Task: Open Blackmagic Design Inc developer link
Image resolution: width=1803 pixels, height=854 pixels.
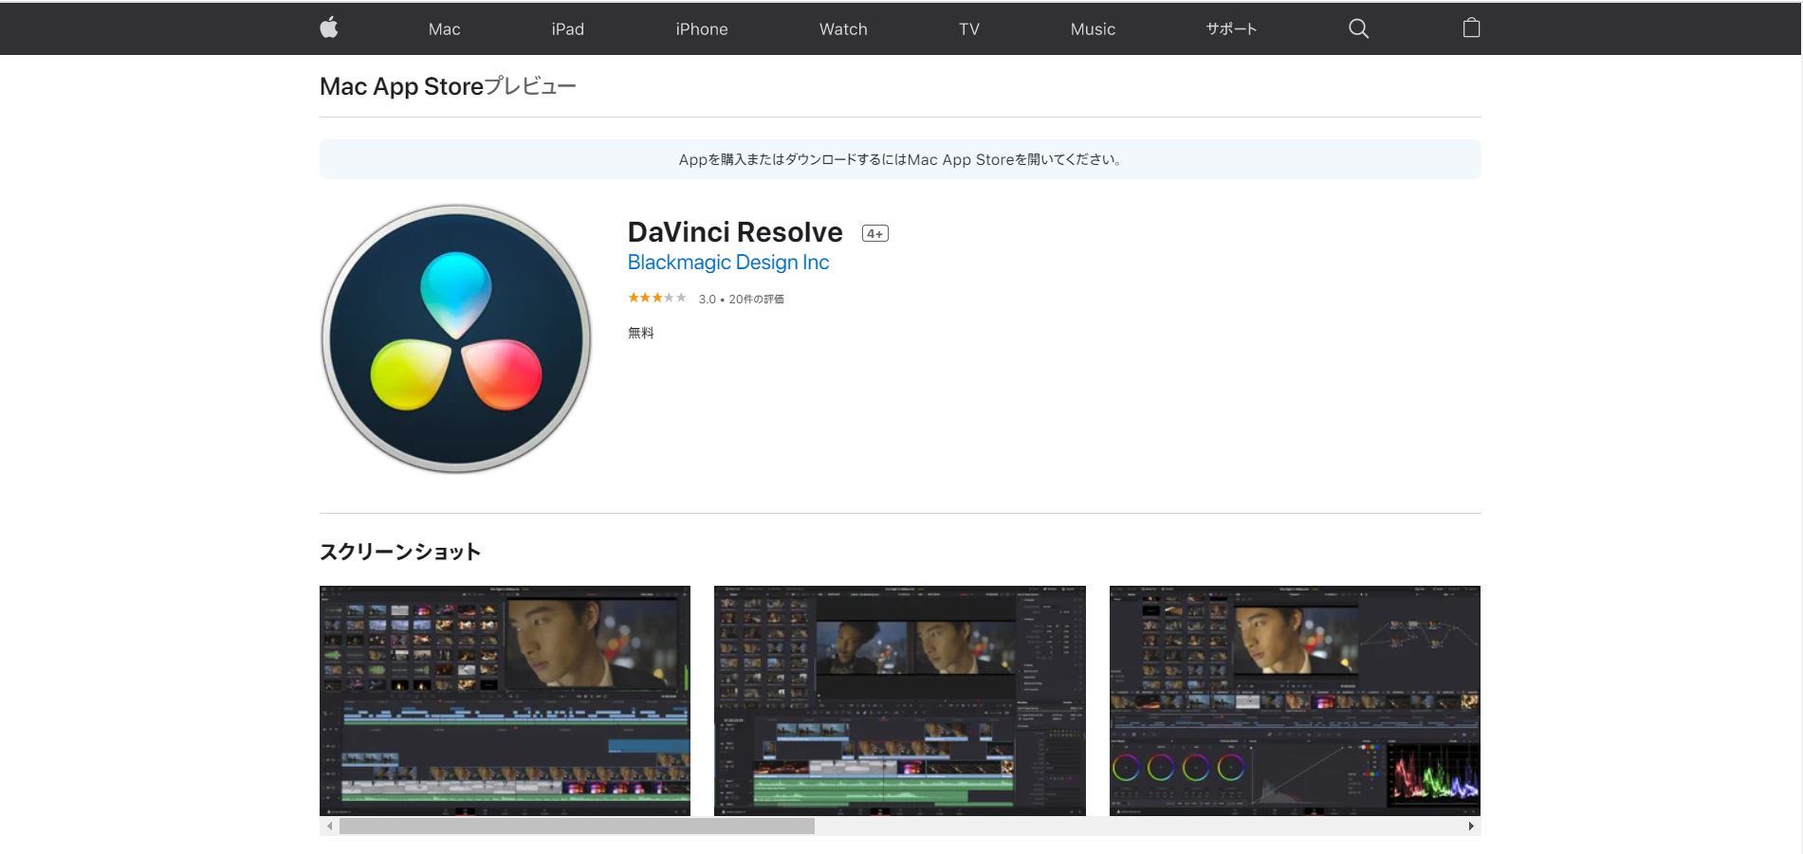Action: (728, 263)
